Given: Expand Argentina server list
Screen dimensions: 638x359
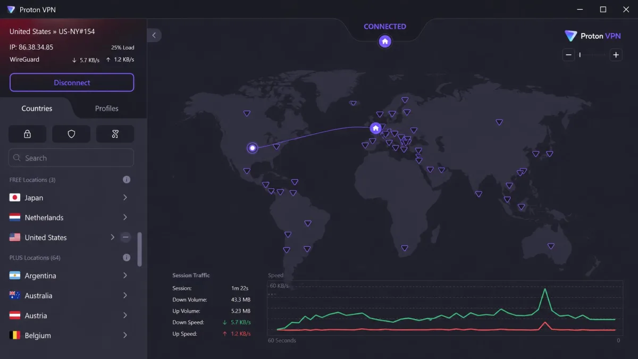Looking at the screenshot, I should coord(125,275).
